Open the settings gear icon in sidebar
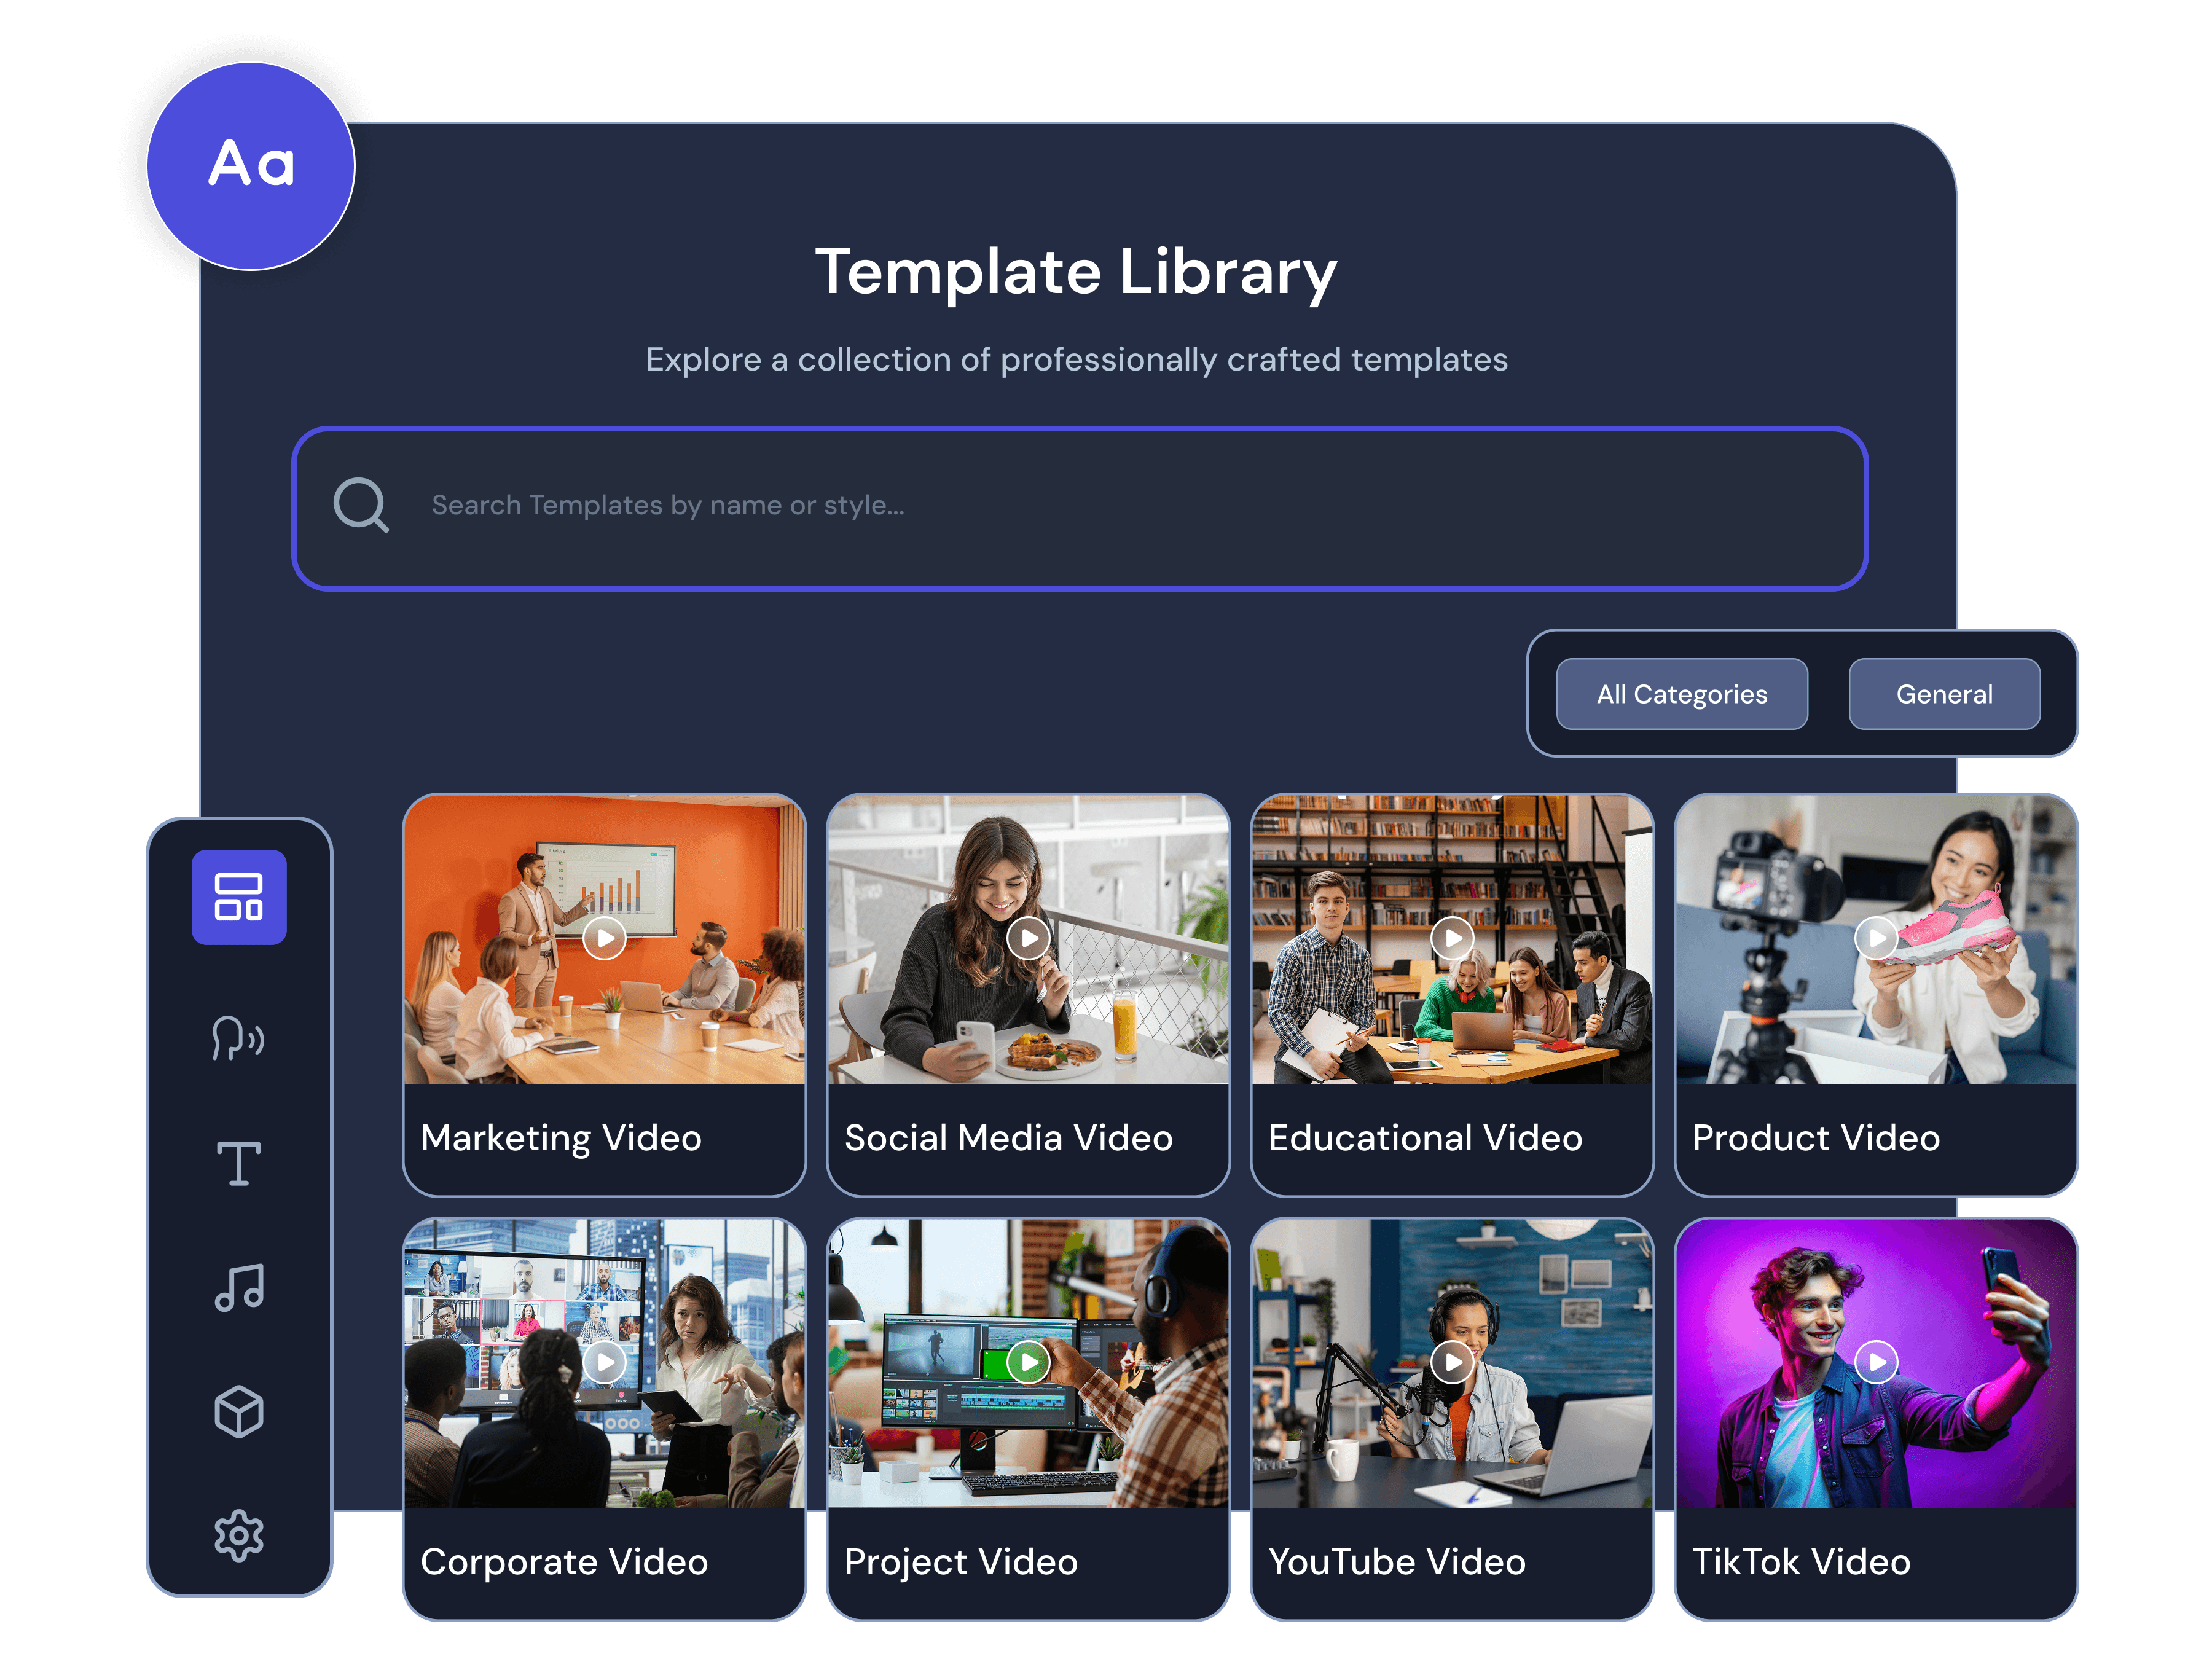 click(x=239, y=1535)
